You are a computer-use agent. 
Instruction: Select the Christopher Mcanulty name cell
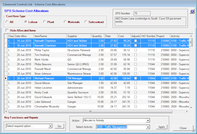(x=50, y=106)
